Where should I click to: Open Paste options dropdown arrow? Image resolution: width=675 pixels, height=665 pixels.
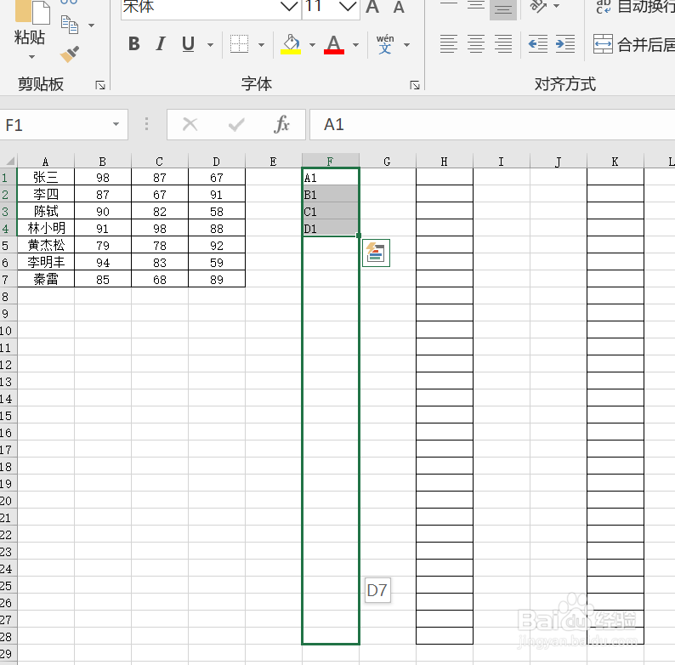click(x=31, y=56)
